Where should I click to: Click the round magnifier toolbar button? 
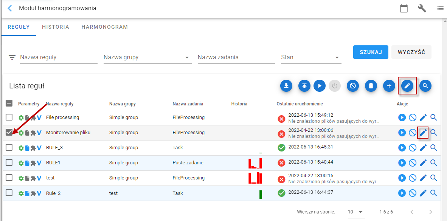click(425, 86)
